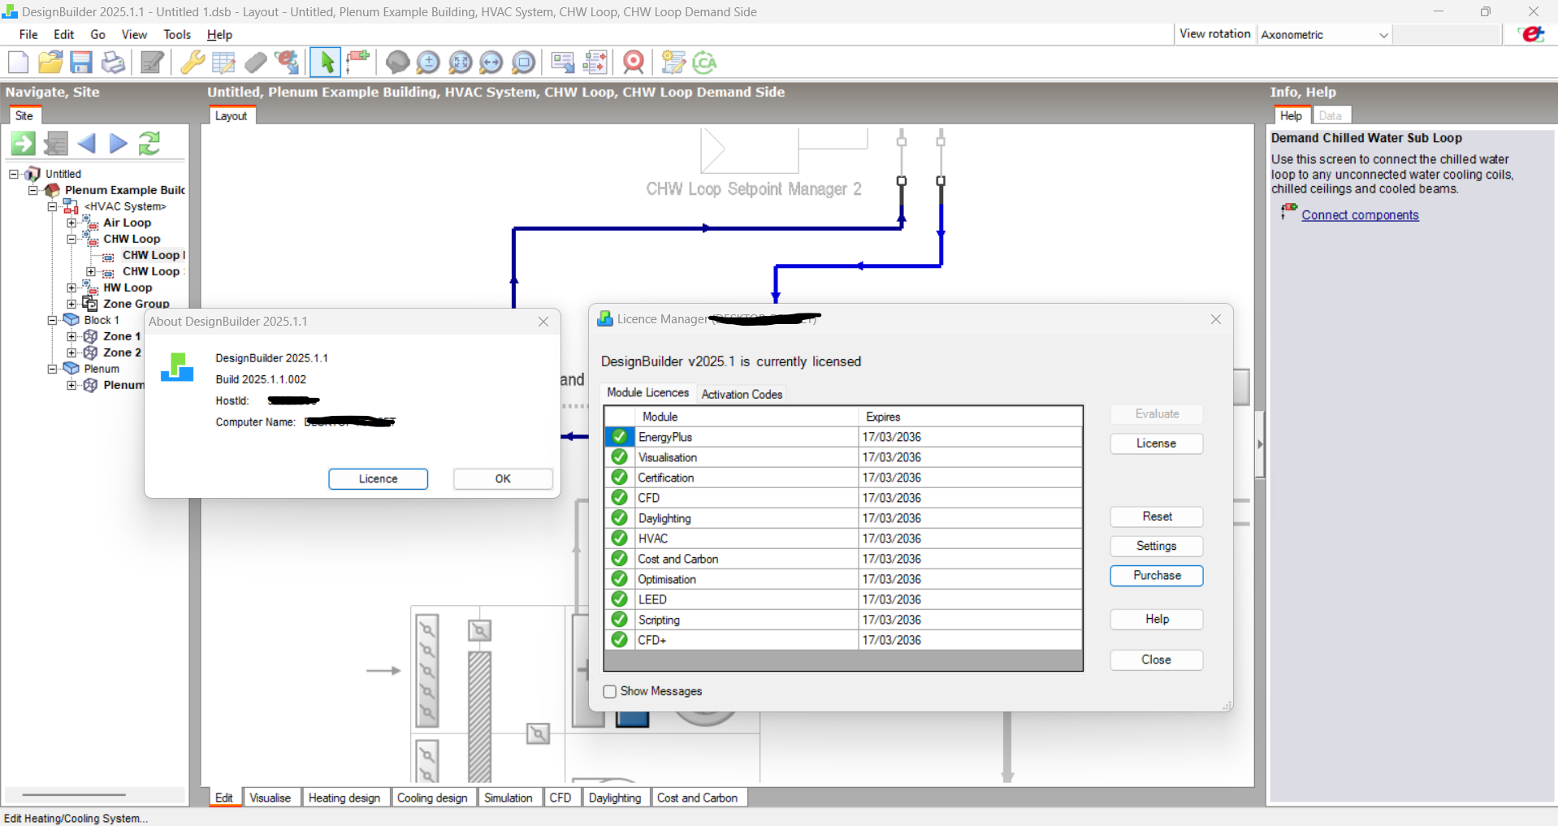Image resolution: width=1558 pixels, height=826 pixels.
Task: Click the checklist with red arrows icon
Action: pyautogui.click(x=595, y=63)
